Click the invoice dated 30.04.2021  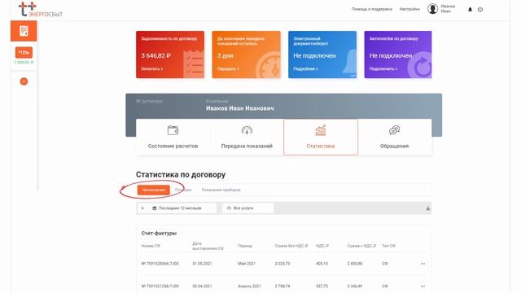(203, 286)
